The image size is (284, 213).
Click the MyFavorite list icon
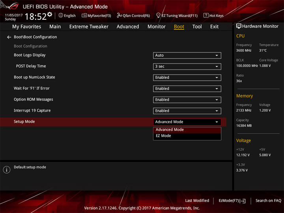pos(84,15)
